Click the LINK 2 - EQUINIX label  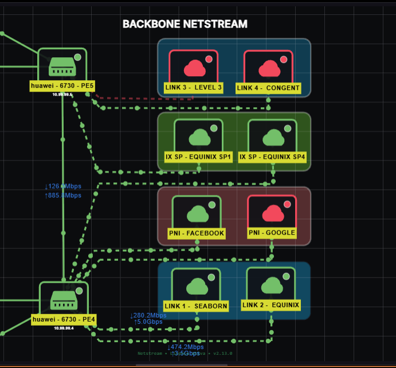(x=270, y=305)
